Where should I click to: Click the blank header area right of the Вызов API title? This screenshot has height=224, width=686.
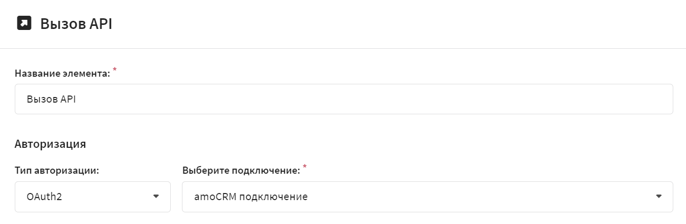tap(398, 24)
